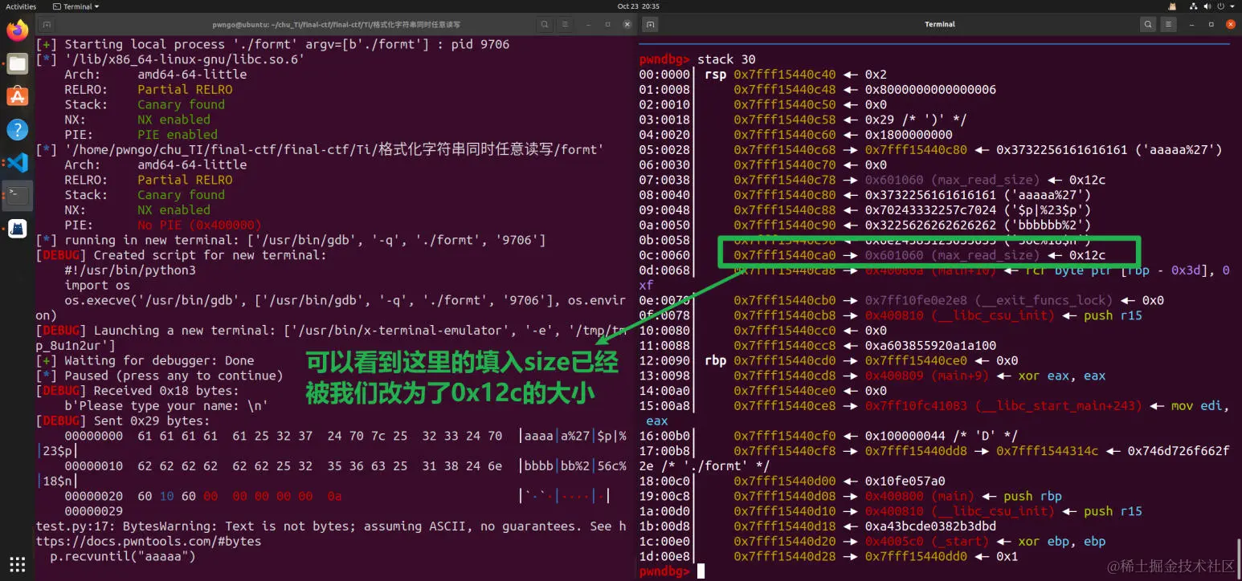This screenshot has height=581, width=1242.
Task: Open hamburger menu of right Terminal window
Action: tap(1169, 25)
